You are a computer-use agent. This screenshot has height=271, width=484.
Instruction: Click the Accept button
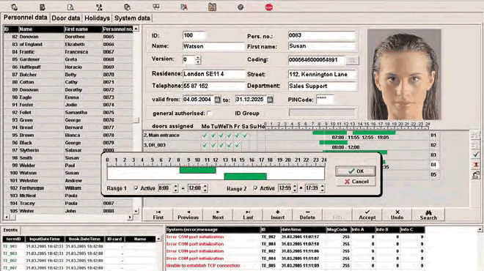tap(367, 215)
